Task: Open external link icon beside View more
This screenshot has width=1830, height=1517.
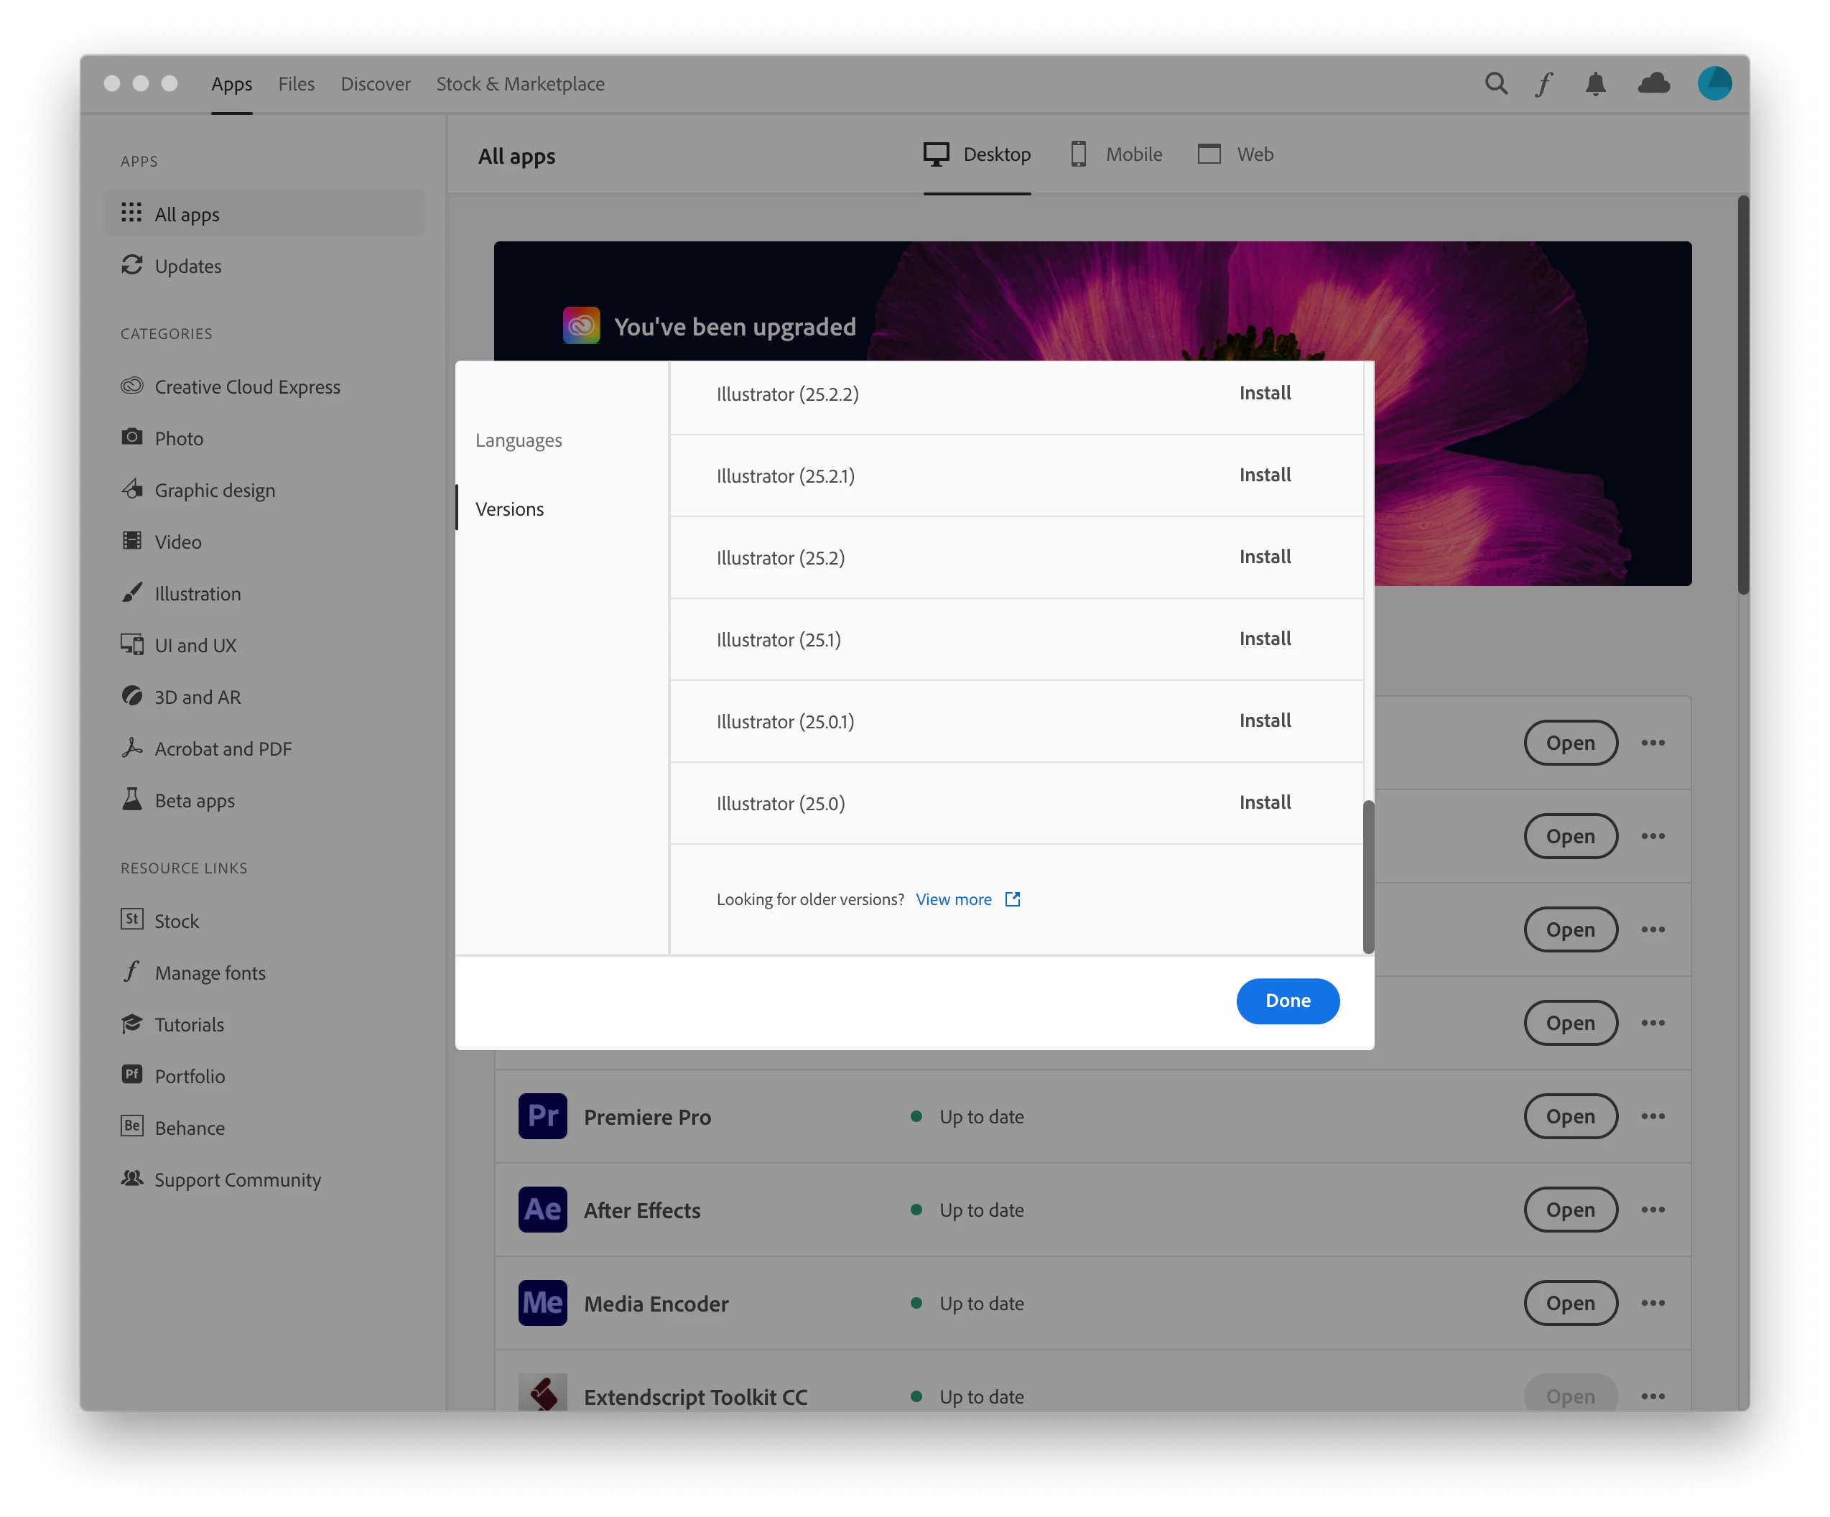Action: pos(1013,899)
